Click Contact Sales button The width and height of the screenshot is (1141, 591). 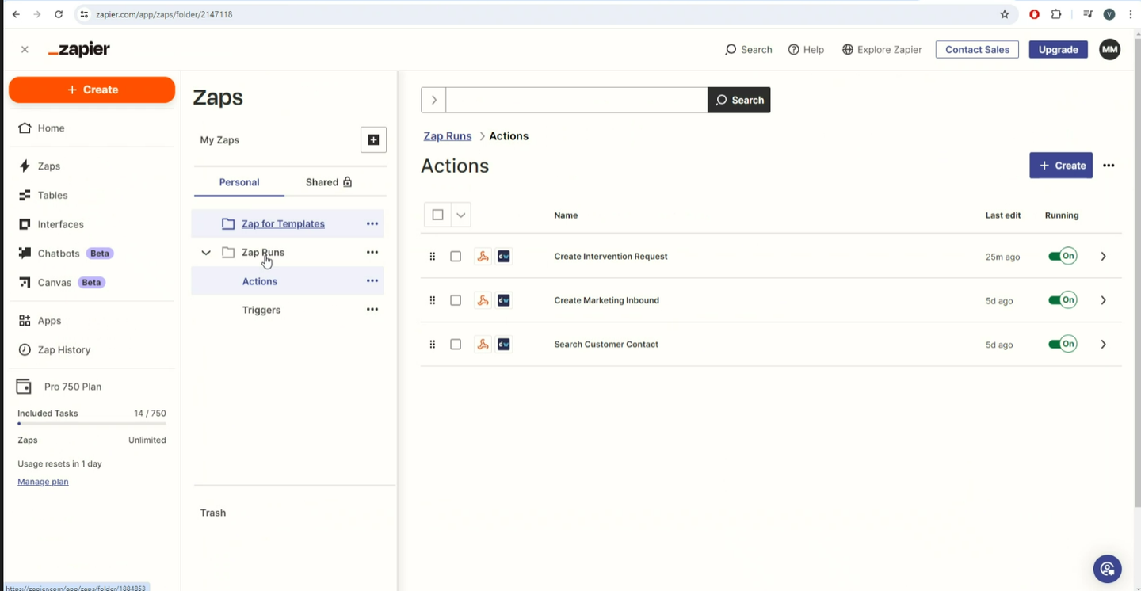tap(977, 49)
